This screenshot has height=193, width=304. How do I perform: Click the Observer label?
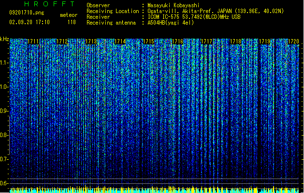click(x=98, y=5)
